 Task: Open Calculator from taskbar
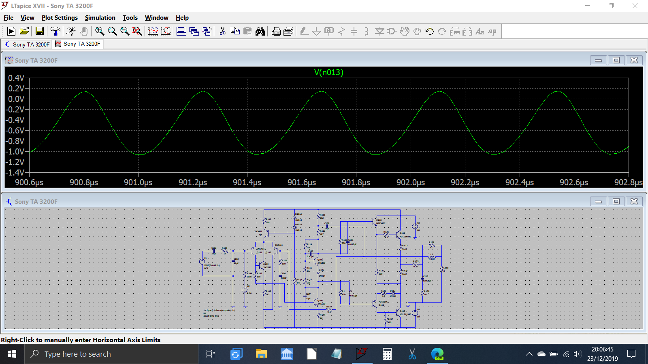coord(387,354)
